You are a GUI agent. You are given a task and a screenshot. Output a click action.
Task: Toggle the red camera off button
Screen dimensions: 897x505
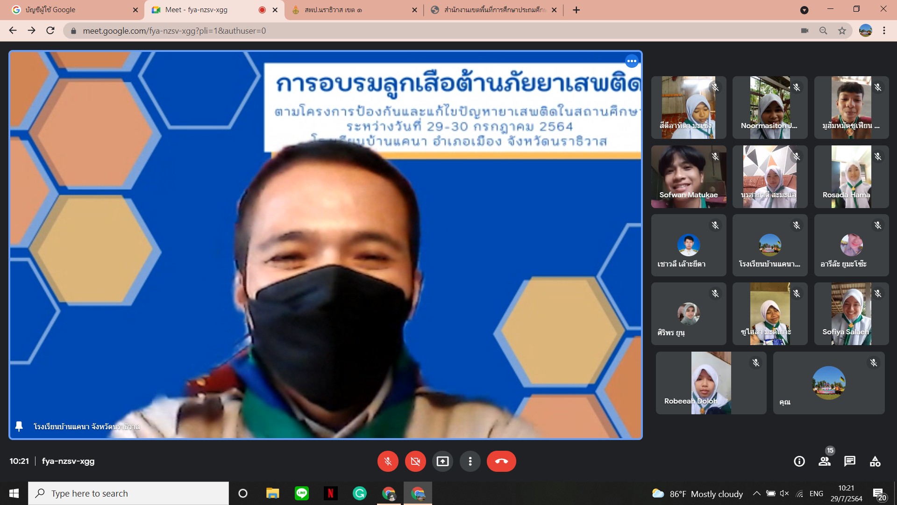pyautogui.click(x=415, y=462)
